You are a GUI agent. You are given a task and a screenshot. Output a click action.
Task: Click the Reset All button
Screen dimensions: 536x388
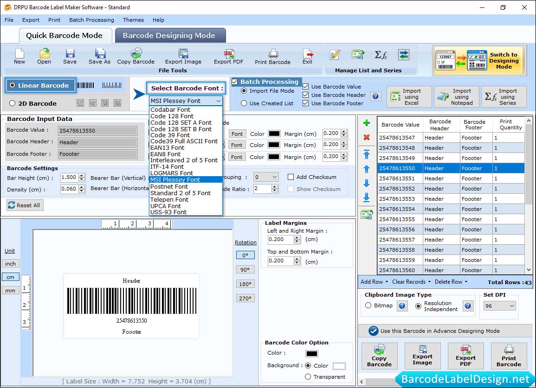(x=25, y=205)
